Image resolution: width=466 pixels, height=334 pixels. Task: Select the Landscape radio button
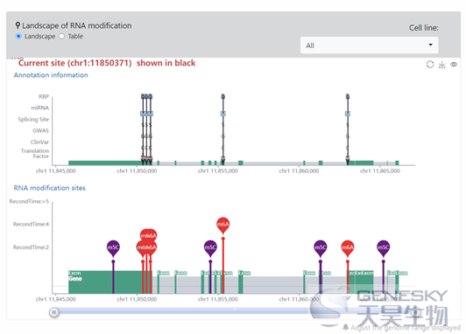[x=18, y=36]
